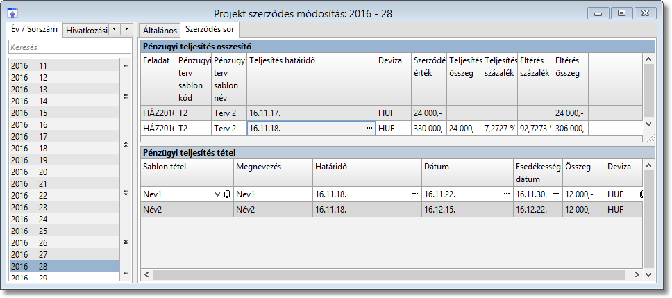672x298 pixels.
Task: Select the Szerződés sor tab
Action: click(210, 30)
